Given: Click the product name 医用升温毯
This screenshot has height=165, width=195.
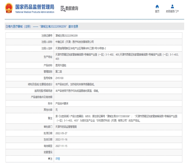Looking at the screenshot, I should 61,65.
